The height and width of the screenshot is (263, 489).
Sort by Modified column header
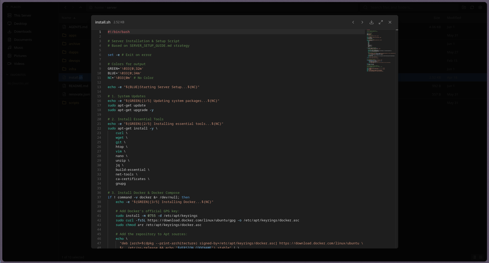coord(454,18)
